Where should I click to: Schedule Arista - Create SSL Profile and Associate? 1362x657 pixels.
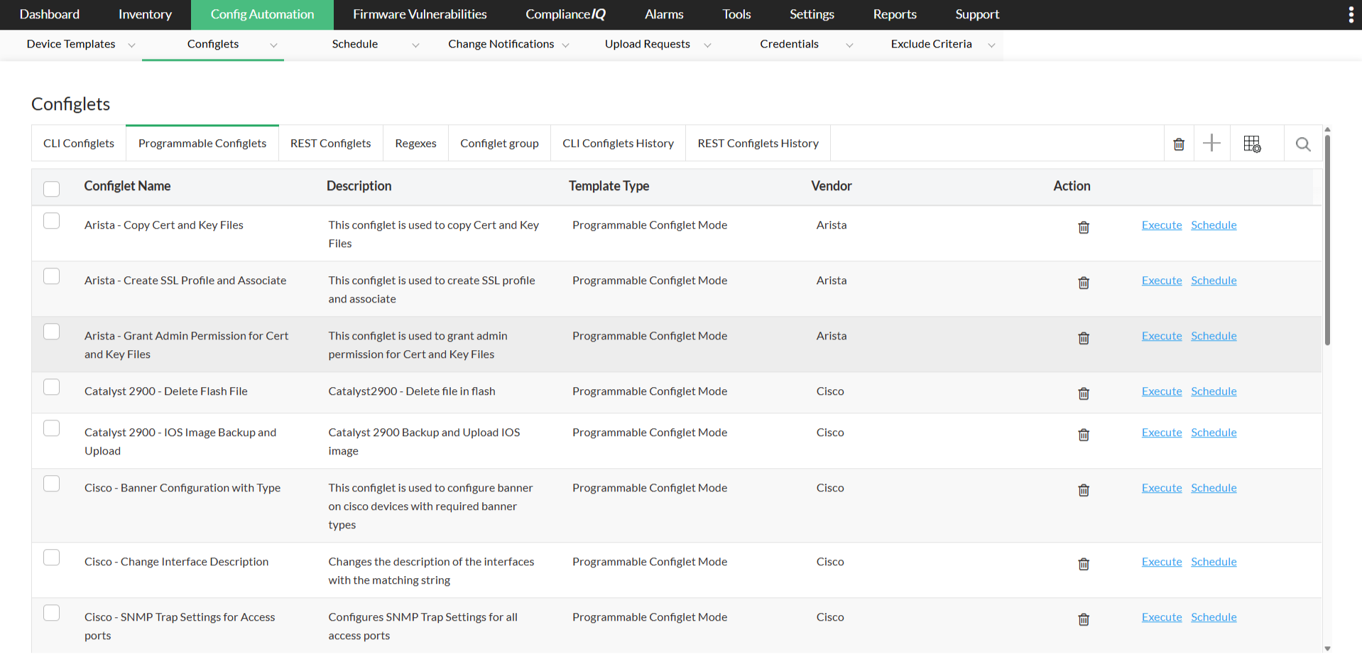point(1214,281)
